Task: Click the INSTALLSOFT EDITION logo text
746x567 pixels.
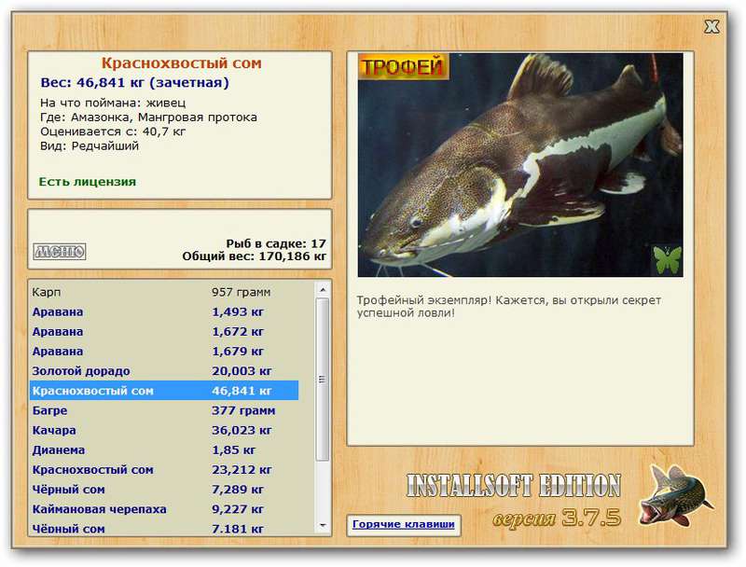Action: pyautogui.click(x=514, y=486)
